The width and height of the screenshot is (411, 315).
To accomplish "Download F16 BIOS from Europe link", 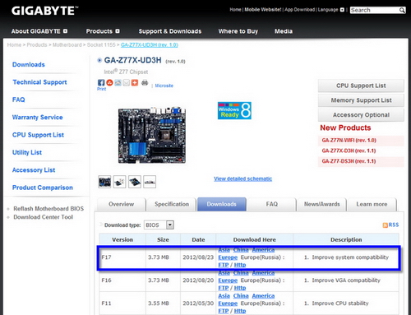I will [228, 280].
